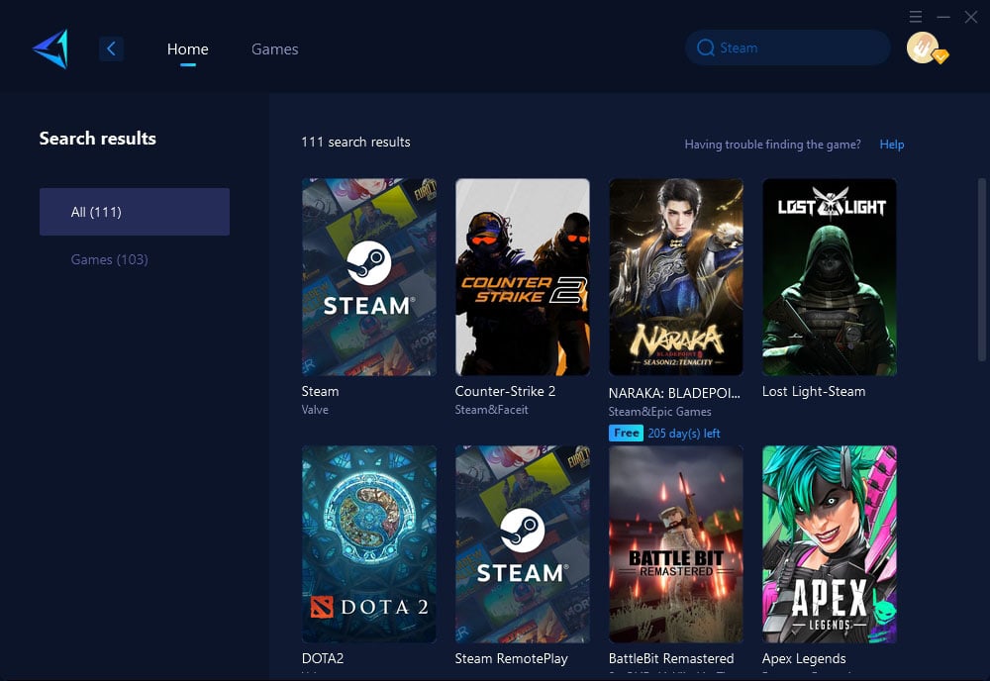
Task: Open the Counter-Strike 2 cover art
Action: 522,277
